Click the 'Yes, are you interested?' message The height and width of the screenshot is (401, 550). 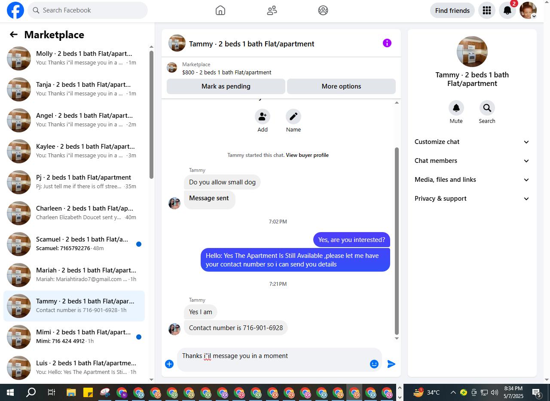click(352, 240)
